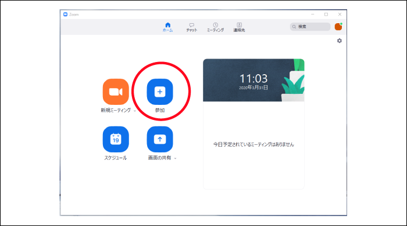Image resolution: width=407 pixels, height=226 pixels.
Task: Expand the 画面の共有 dropdown arrow
Action: 175,158
